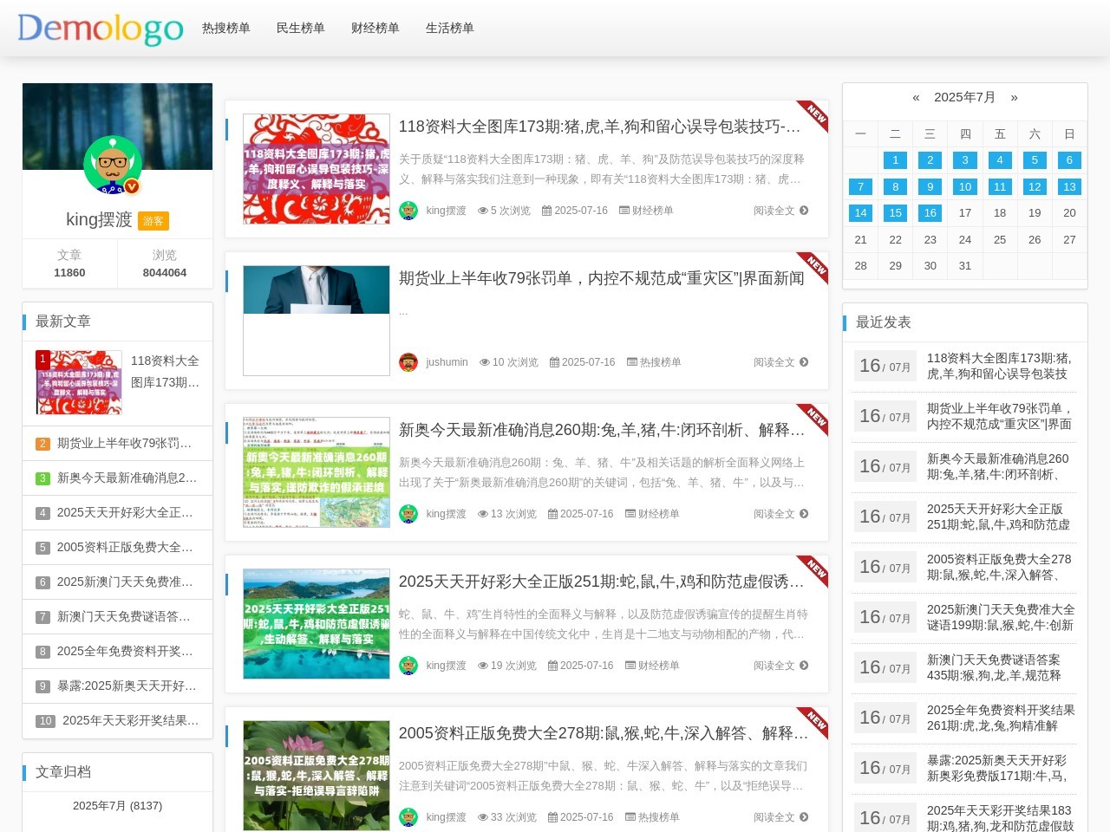Click the jushumin avatar icon
The width and height of the screenshot is (1110, 832).
(x=408, y=361)
